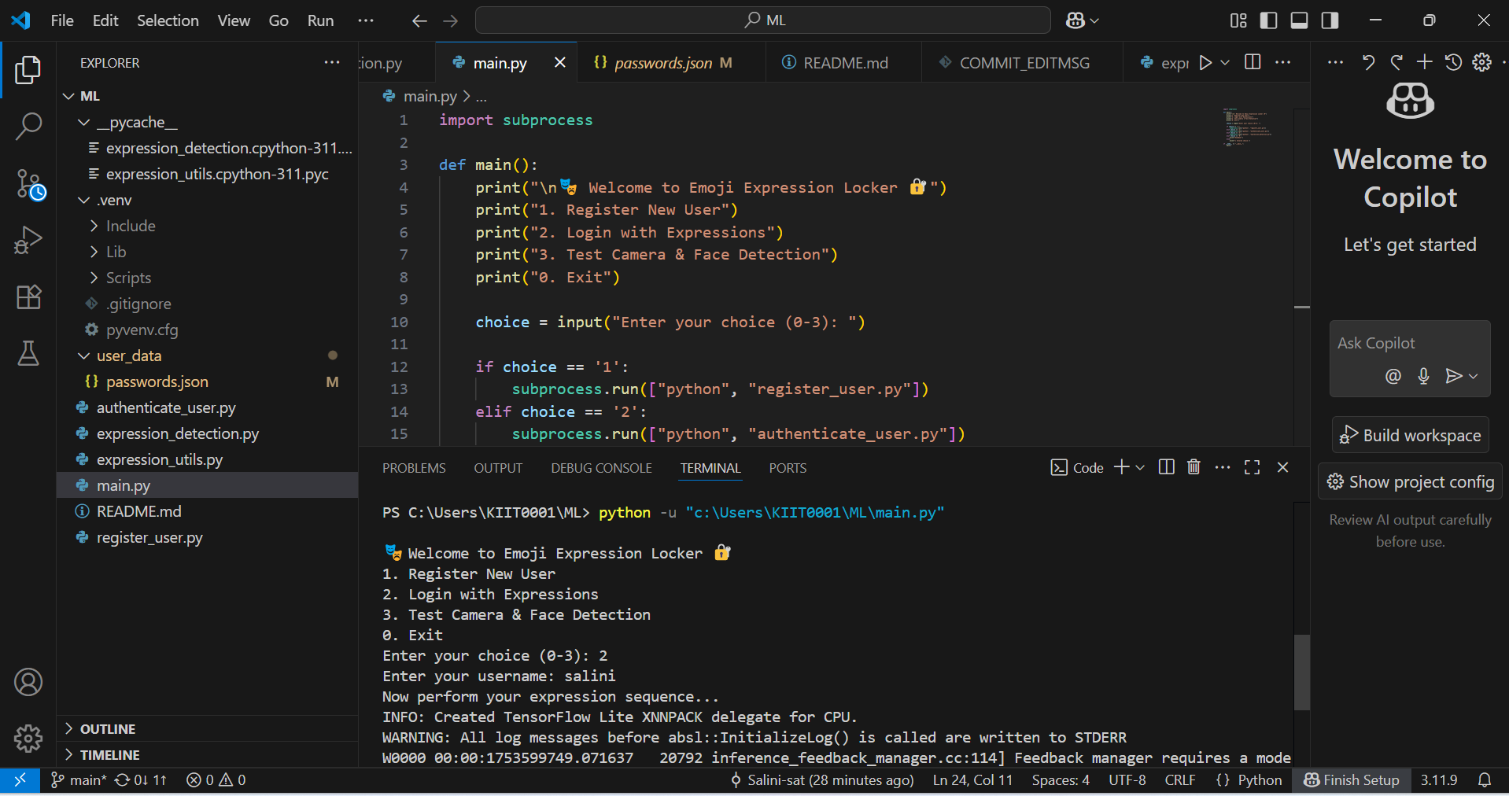
Task: Open the Run and Debug view
Action: pyautogui.click(x=28, y=240)
